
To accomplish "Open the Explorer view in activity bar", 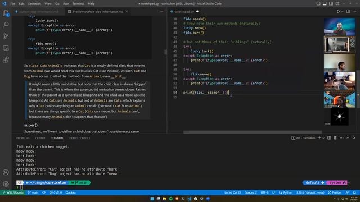I will click(x=6, y=13).
